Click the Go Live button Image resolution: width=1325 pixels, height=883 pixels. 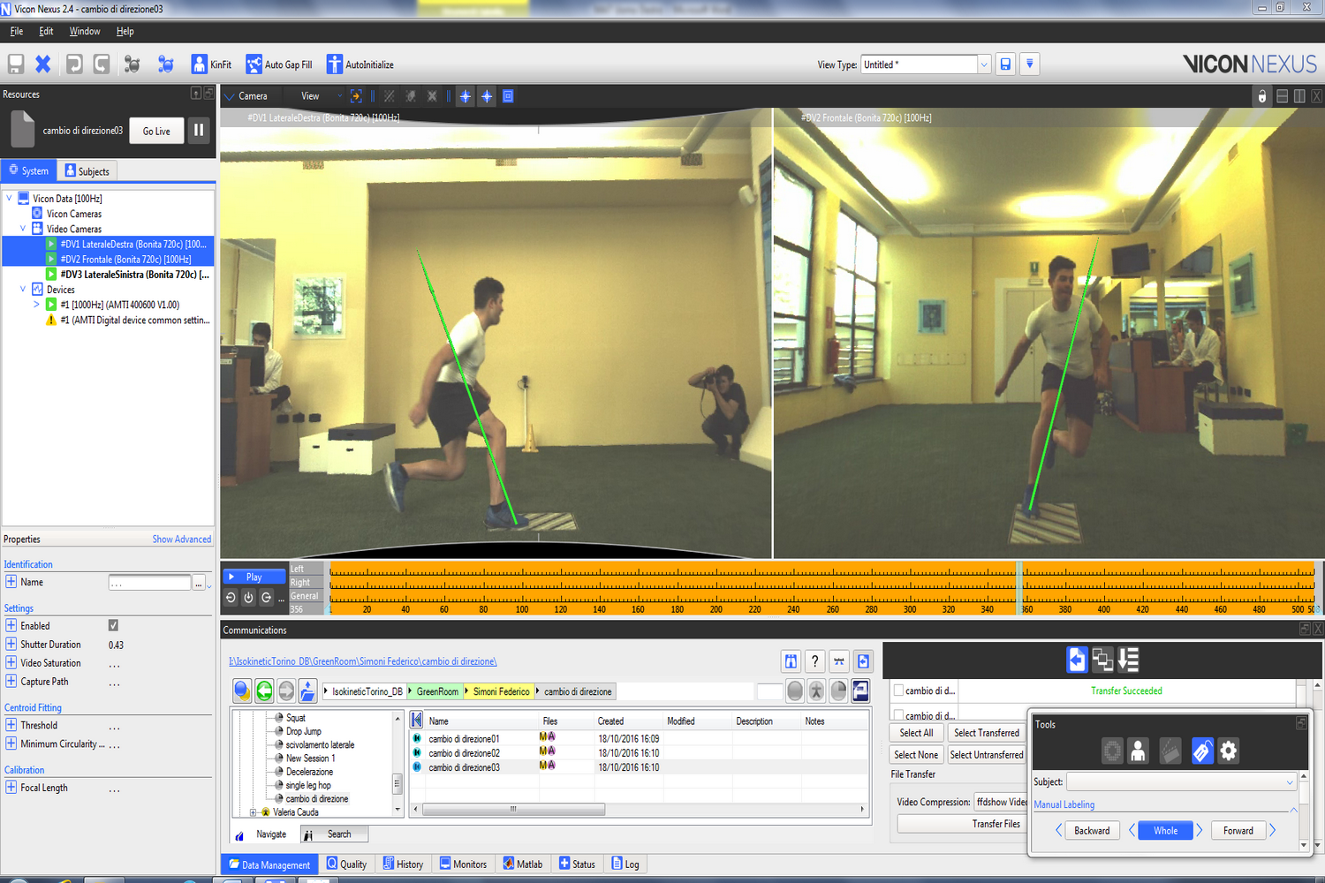click(156, 131)
